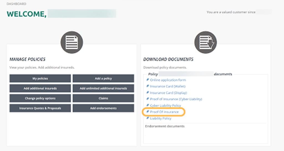View Insurance Quotes & Proposals
Screen dimensions: 284x151
pyautogui.click(x=40, y=108)
